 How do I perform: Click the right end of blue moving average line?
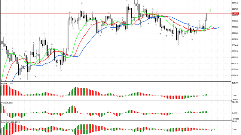coord(219,27)
